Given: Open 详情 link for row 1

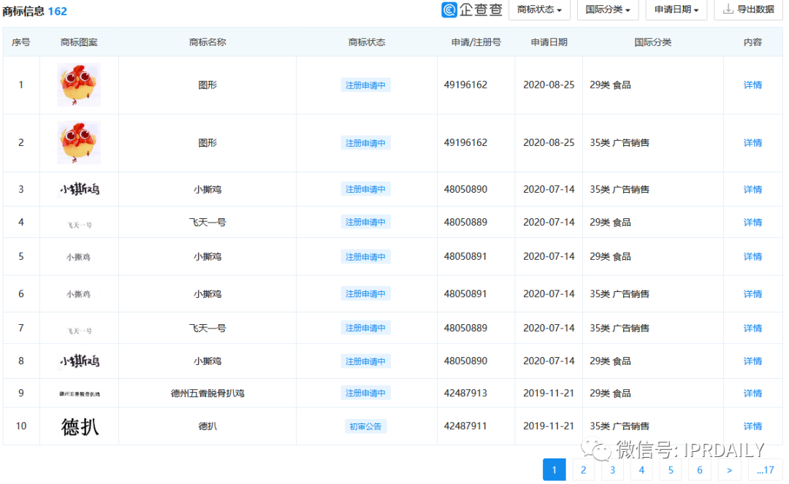Looking at the screenshot, I should point(752,85).
